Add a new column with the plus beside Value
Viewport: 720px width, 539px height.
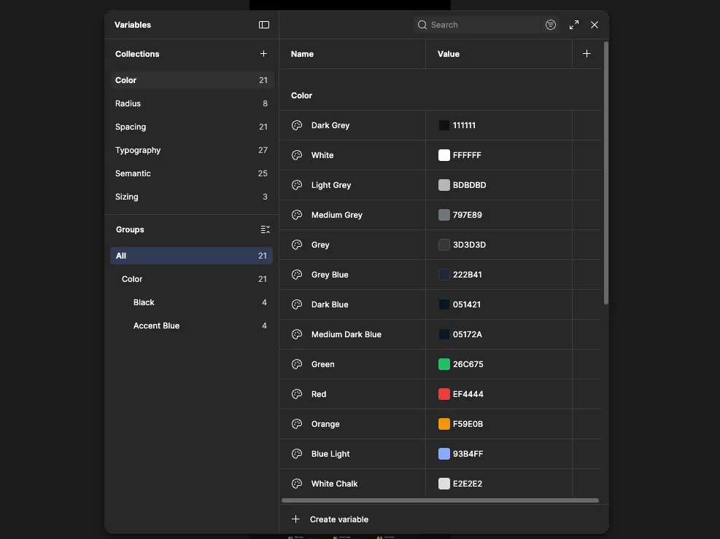[x=587, y=54]
